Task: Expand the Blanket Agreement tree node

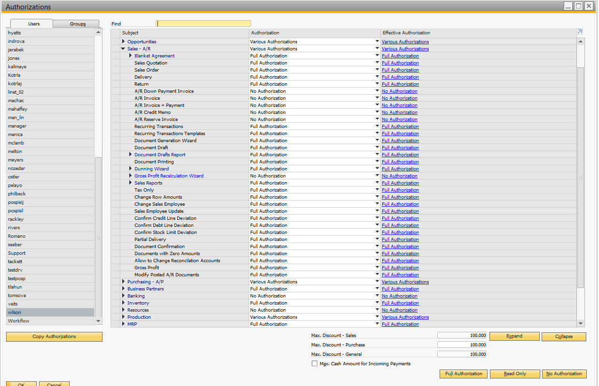Action: [130, 56]
